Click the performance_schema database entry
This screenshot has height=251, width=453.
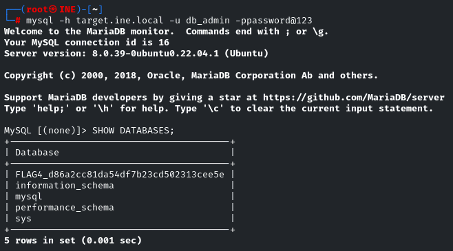tap(65, 208)
